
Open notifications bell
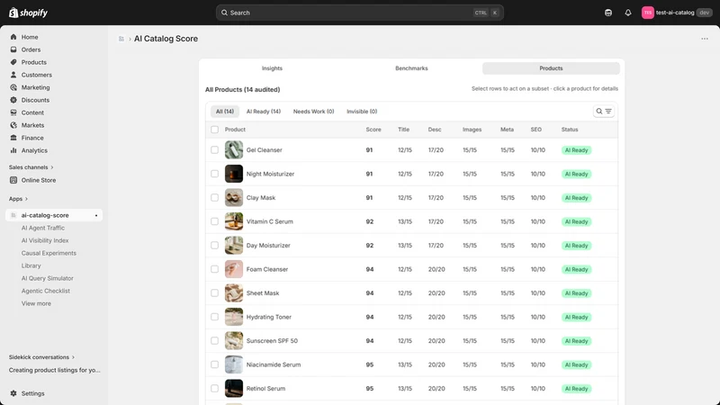(627, 13)
